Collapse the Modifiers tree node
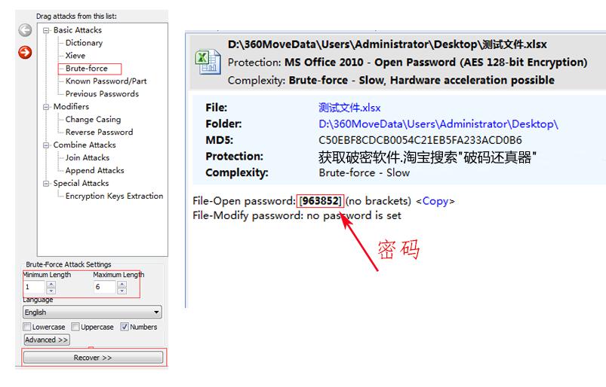Viewport: 606px width, 387px height. click(x=46, y=107)
